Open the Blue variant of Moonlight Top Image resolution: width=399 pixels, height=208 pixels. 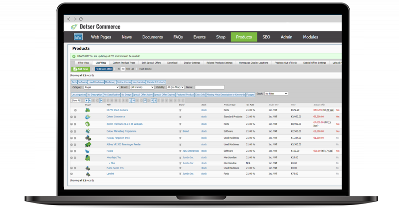[113, 163]
